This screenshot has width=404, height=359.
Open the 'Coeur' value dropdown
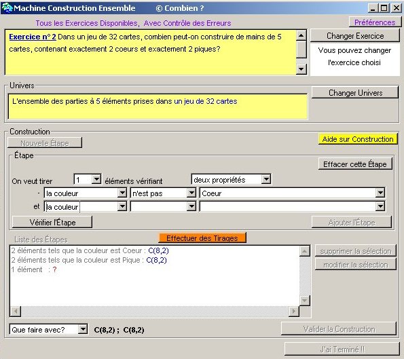[380, 193]
